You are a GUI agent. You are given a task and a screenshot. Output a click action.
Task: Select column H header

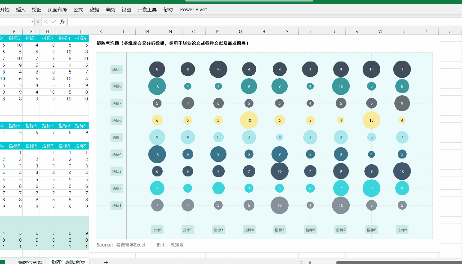(48, 31)
